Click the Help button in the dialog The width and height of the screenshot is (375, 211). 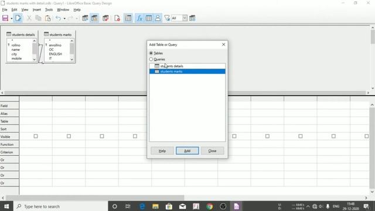tap(162, 151)
